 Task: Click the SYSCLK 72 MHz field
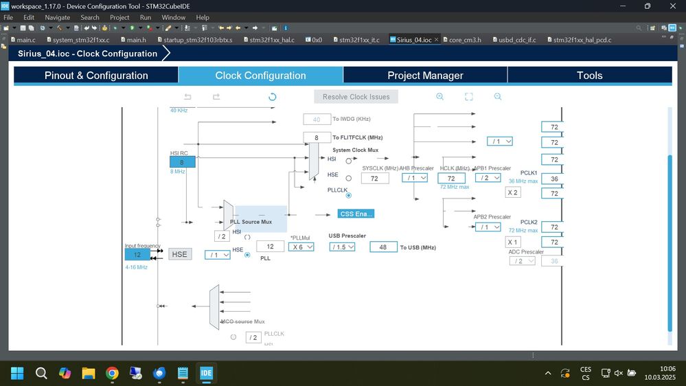[375, 178]
